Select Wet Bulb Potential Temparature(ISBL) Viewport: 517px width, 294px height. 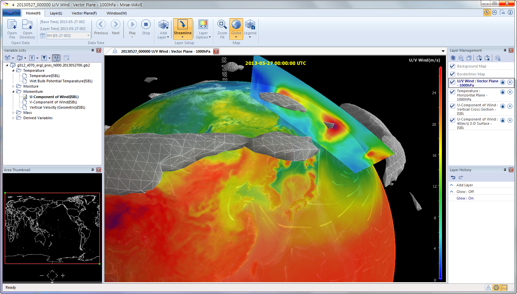(61, 81)
